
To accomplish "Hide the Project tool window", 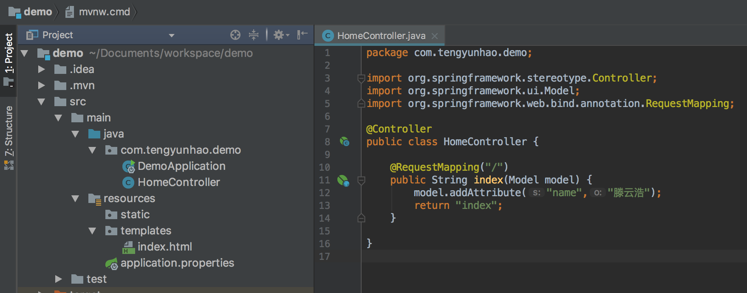I will [302, 35].
